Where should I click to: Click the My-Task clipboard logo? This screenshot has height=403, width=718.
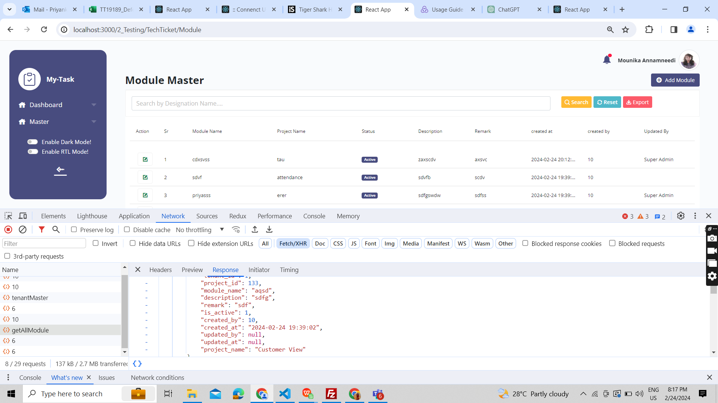coord(30,79)
